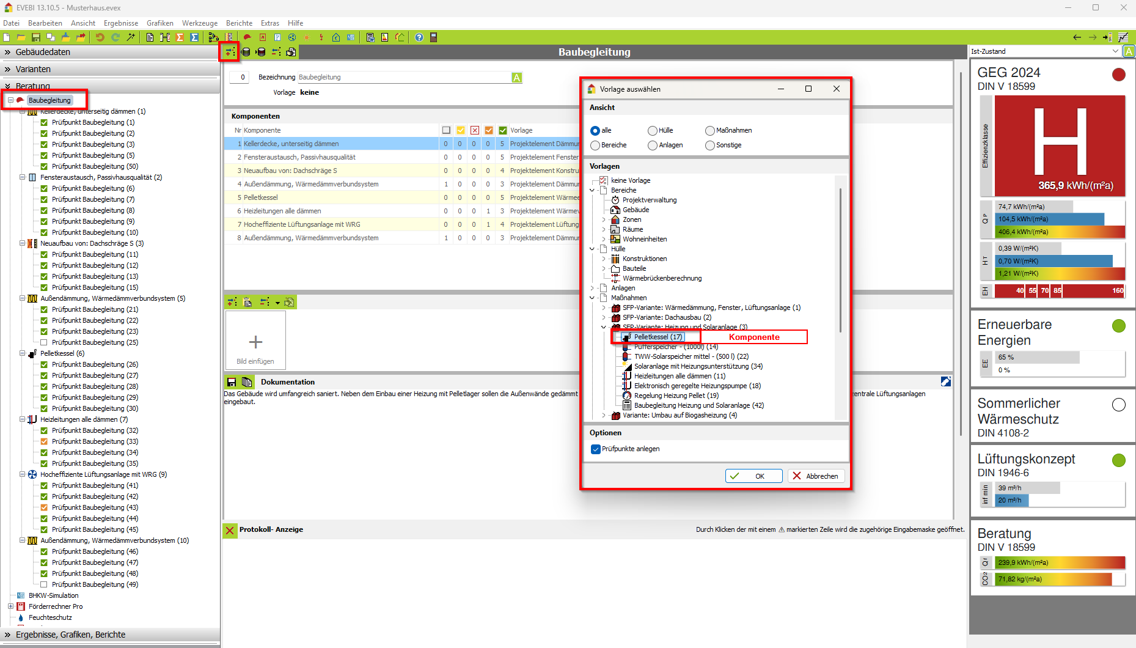The width and height of the screenshot is (1136, 648).
Task: Click the Bild einfügen placeholder
Action: click(255, 341)
